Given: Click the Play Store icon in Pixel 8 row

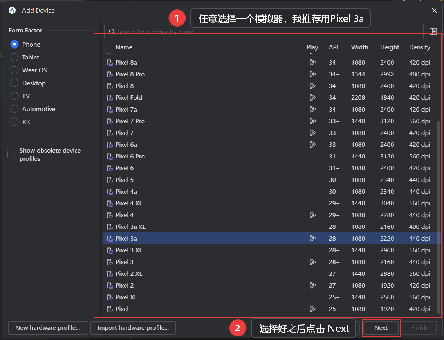Looking at the screenshot, I should coord(312,86).
